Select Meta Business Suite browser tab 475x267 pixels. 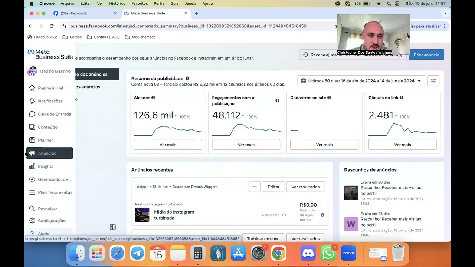155,13
